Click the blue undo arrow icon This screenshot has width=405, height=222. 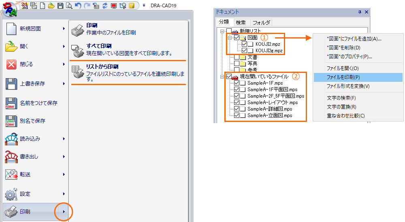coord(78,6)
